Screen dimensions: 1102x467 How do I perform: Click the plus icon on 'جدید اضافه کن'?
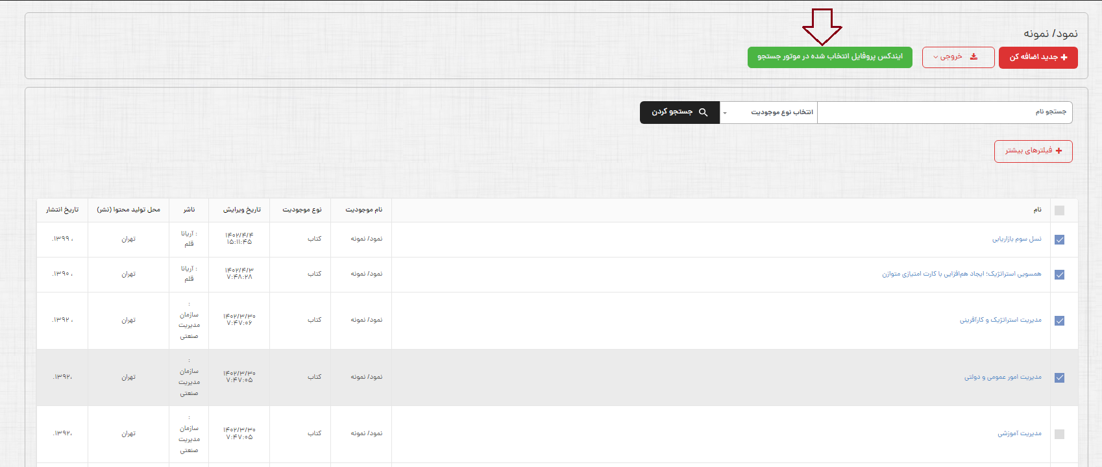[1064, 57]
